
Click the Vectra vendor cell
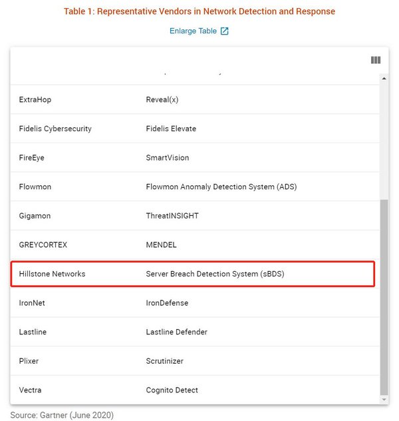click(31, 390)
